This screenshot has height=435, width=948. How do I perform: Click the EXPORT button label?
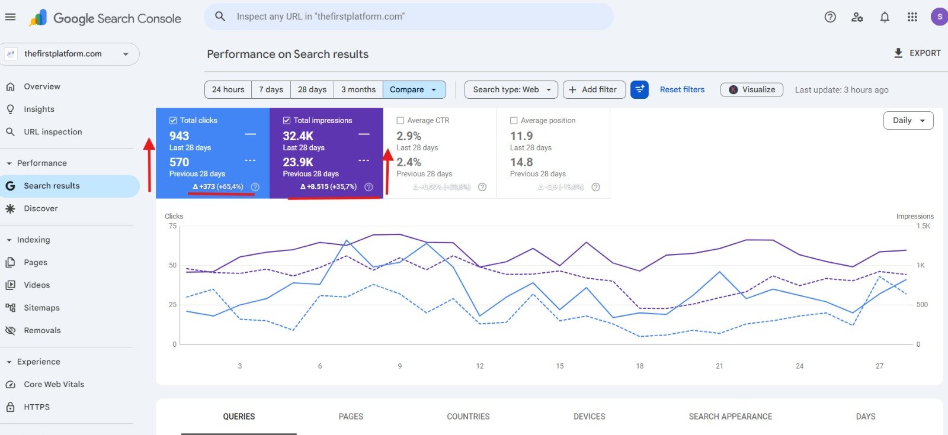click(925, 53)
